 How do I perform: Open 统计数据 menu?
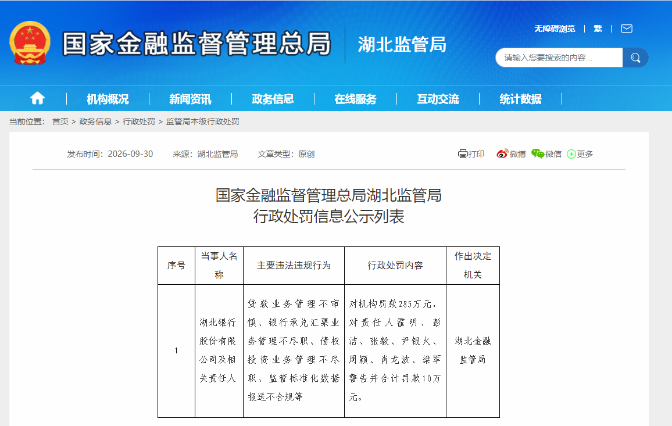click(521, 99)
